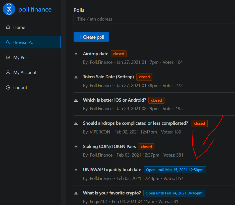Click the My Account person icon
The image size is (235, 205).
pos(8,73)
